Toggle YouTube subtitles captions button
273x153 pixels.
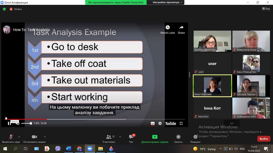pos(152,124)
